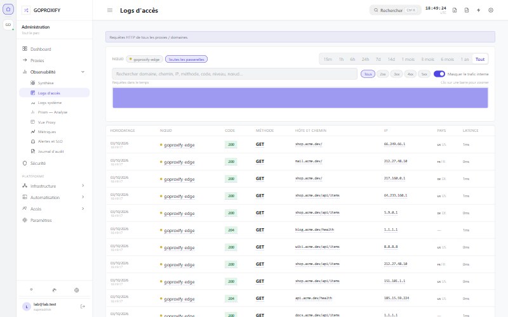Toggle the sidebar with the hamburger icon
This screenshot has width=508, height=317.
(110, 10)
